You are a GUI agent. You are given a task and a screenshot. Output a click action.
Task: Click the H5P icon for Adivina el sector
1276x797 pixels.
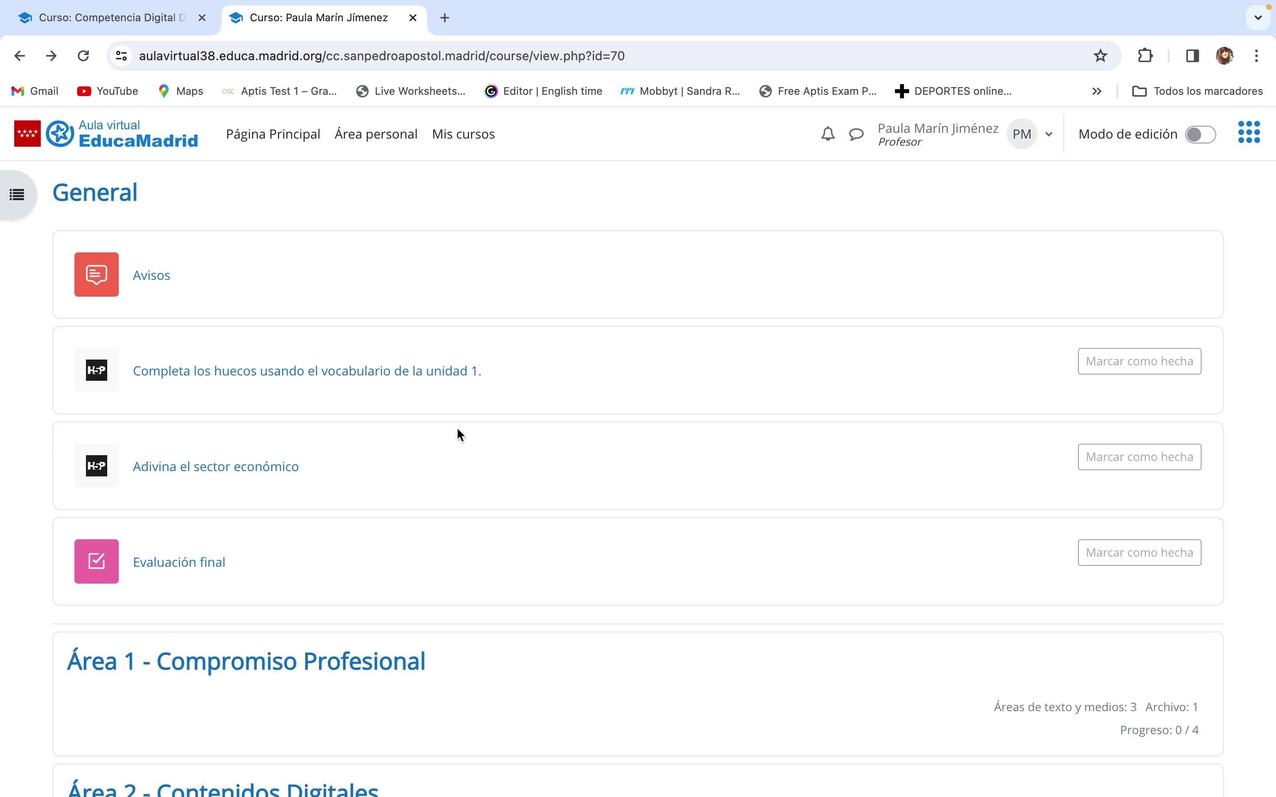pos(97,466)
